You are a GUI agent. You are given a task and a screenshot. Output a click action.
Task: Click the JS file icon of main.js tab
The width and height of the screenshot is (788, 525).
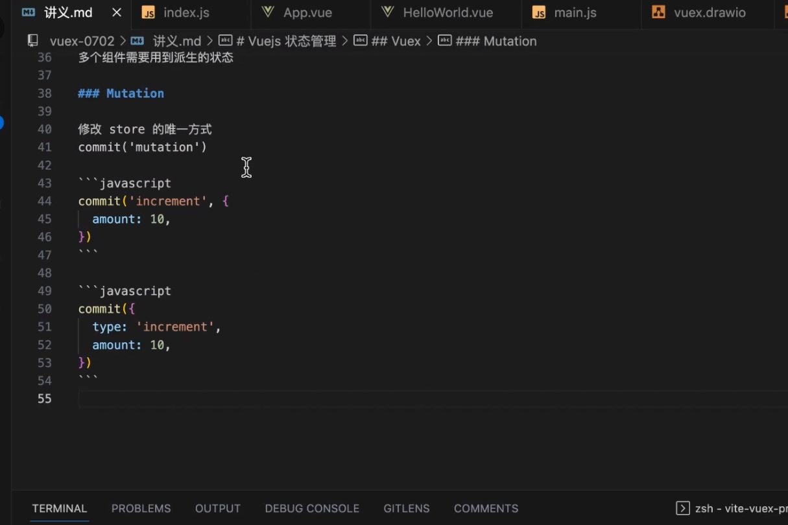tap(539, 12)
